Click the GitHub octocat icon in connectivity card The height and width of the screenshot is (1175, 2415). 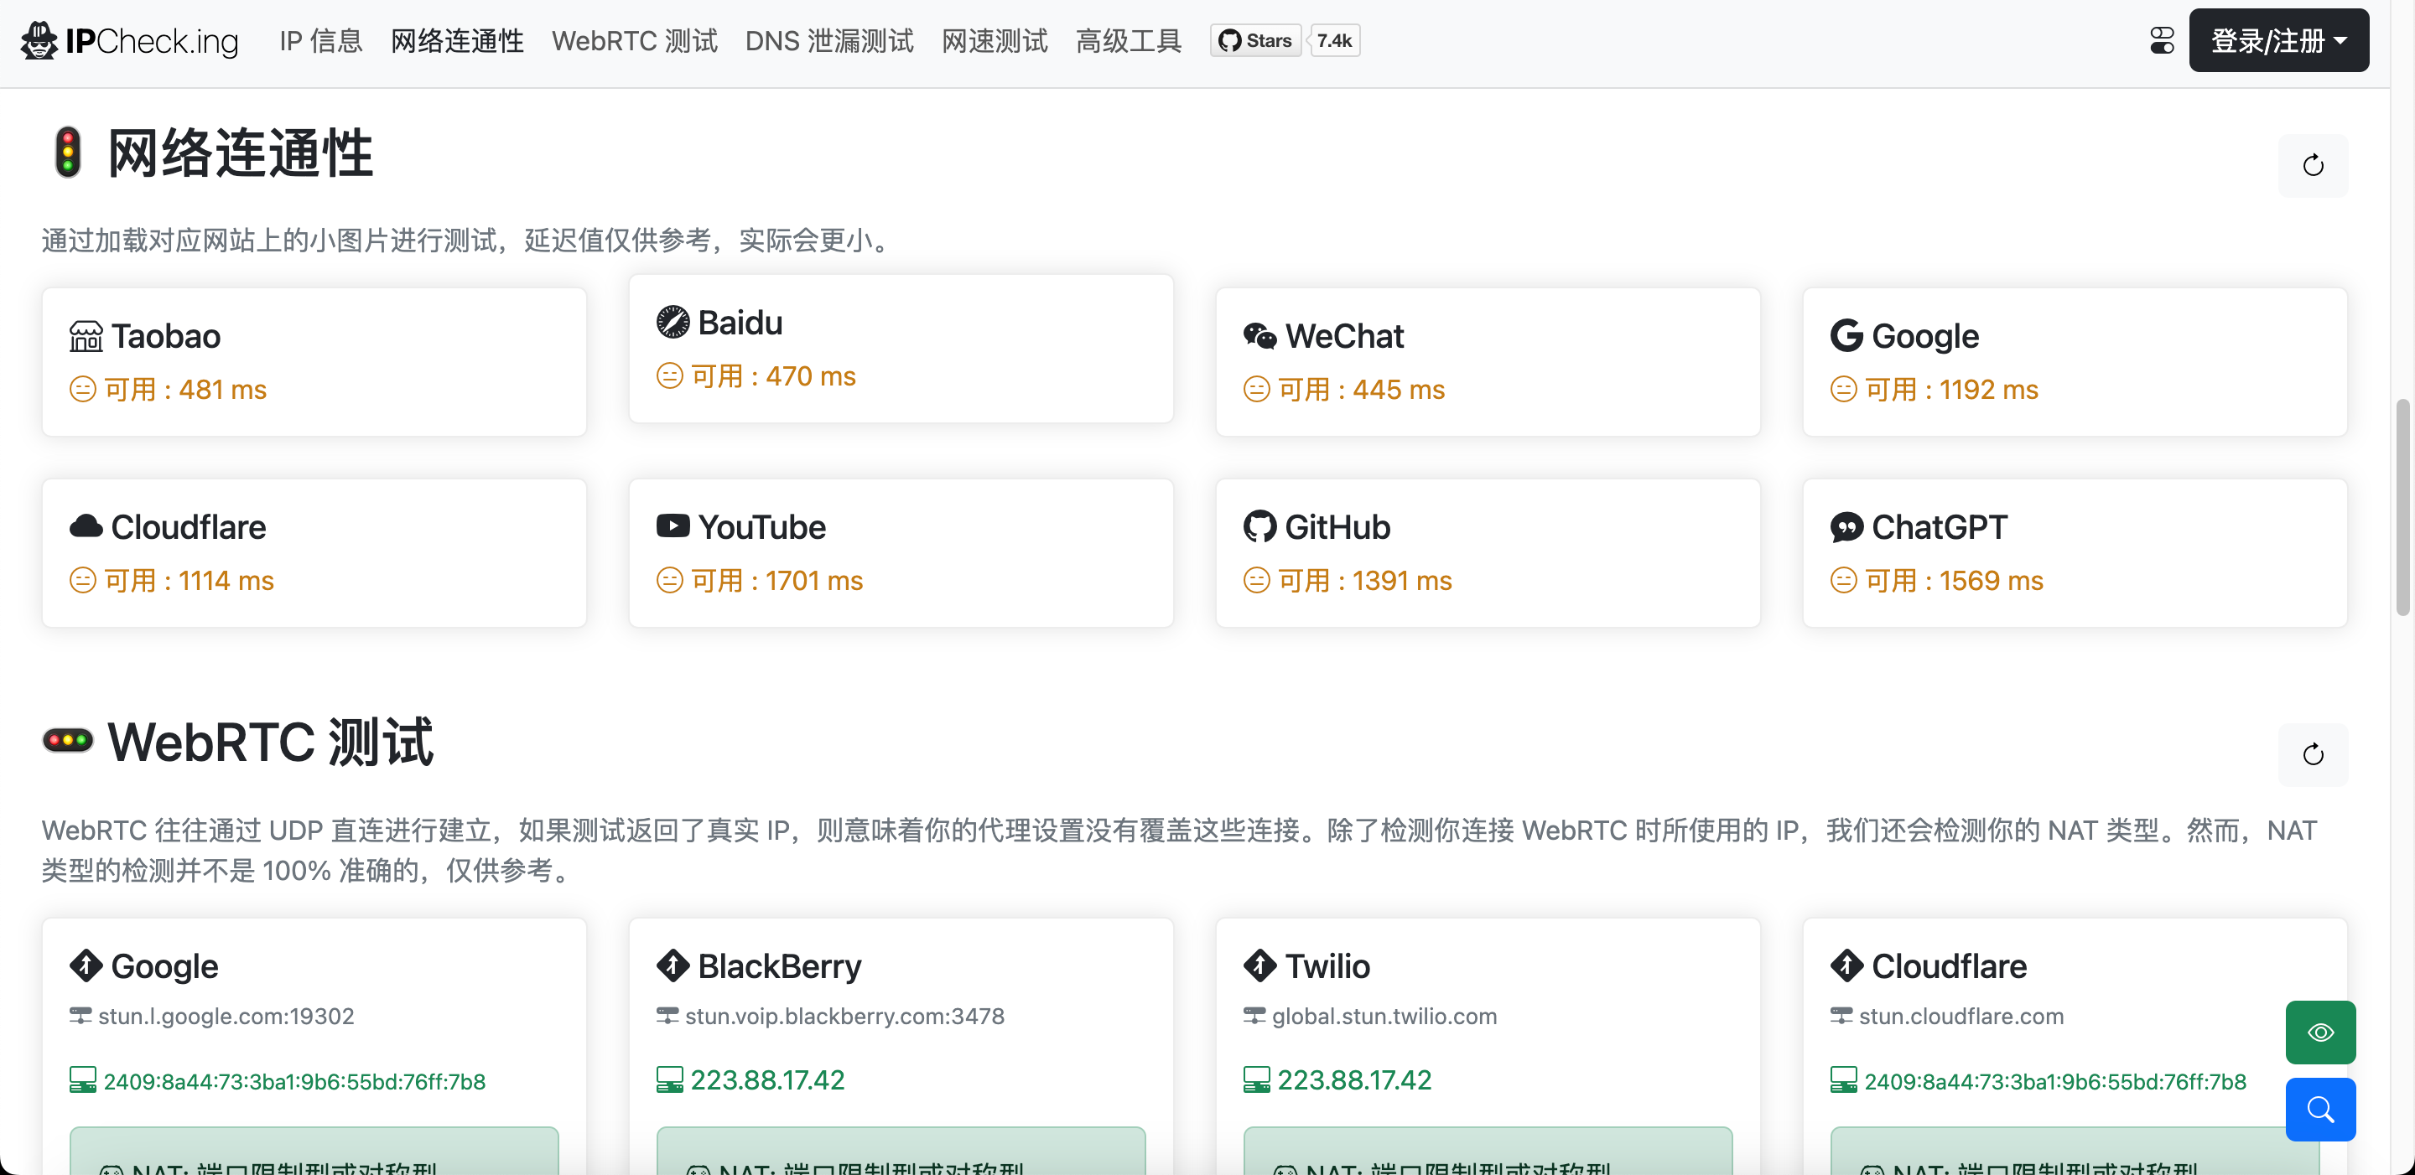click(x=1259, y=526)
